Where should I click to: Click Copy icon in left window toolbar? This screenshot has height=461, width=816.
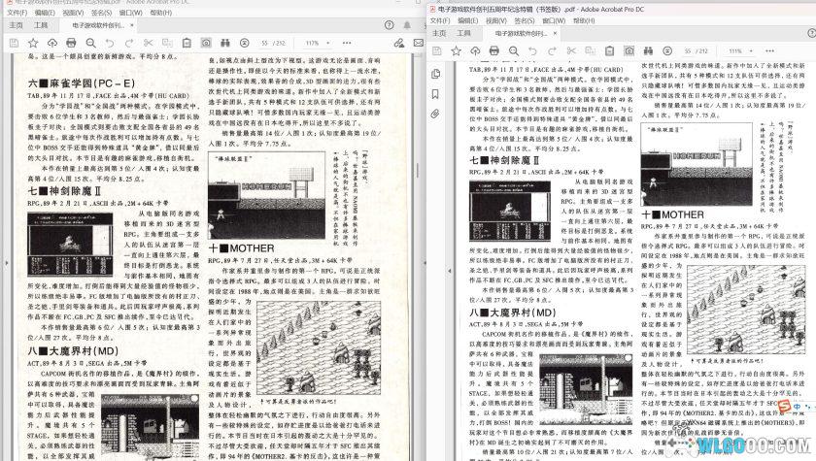point(167,43)
